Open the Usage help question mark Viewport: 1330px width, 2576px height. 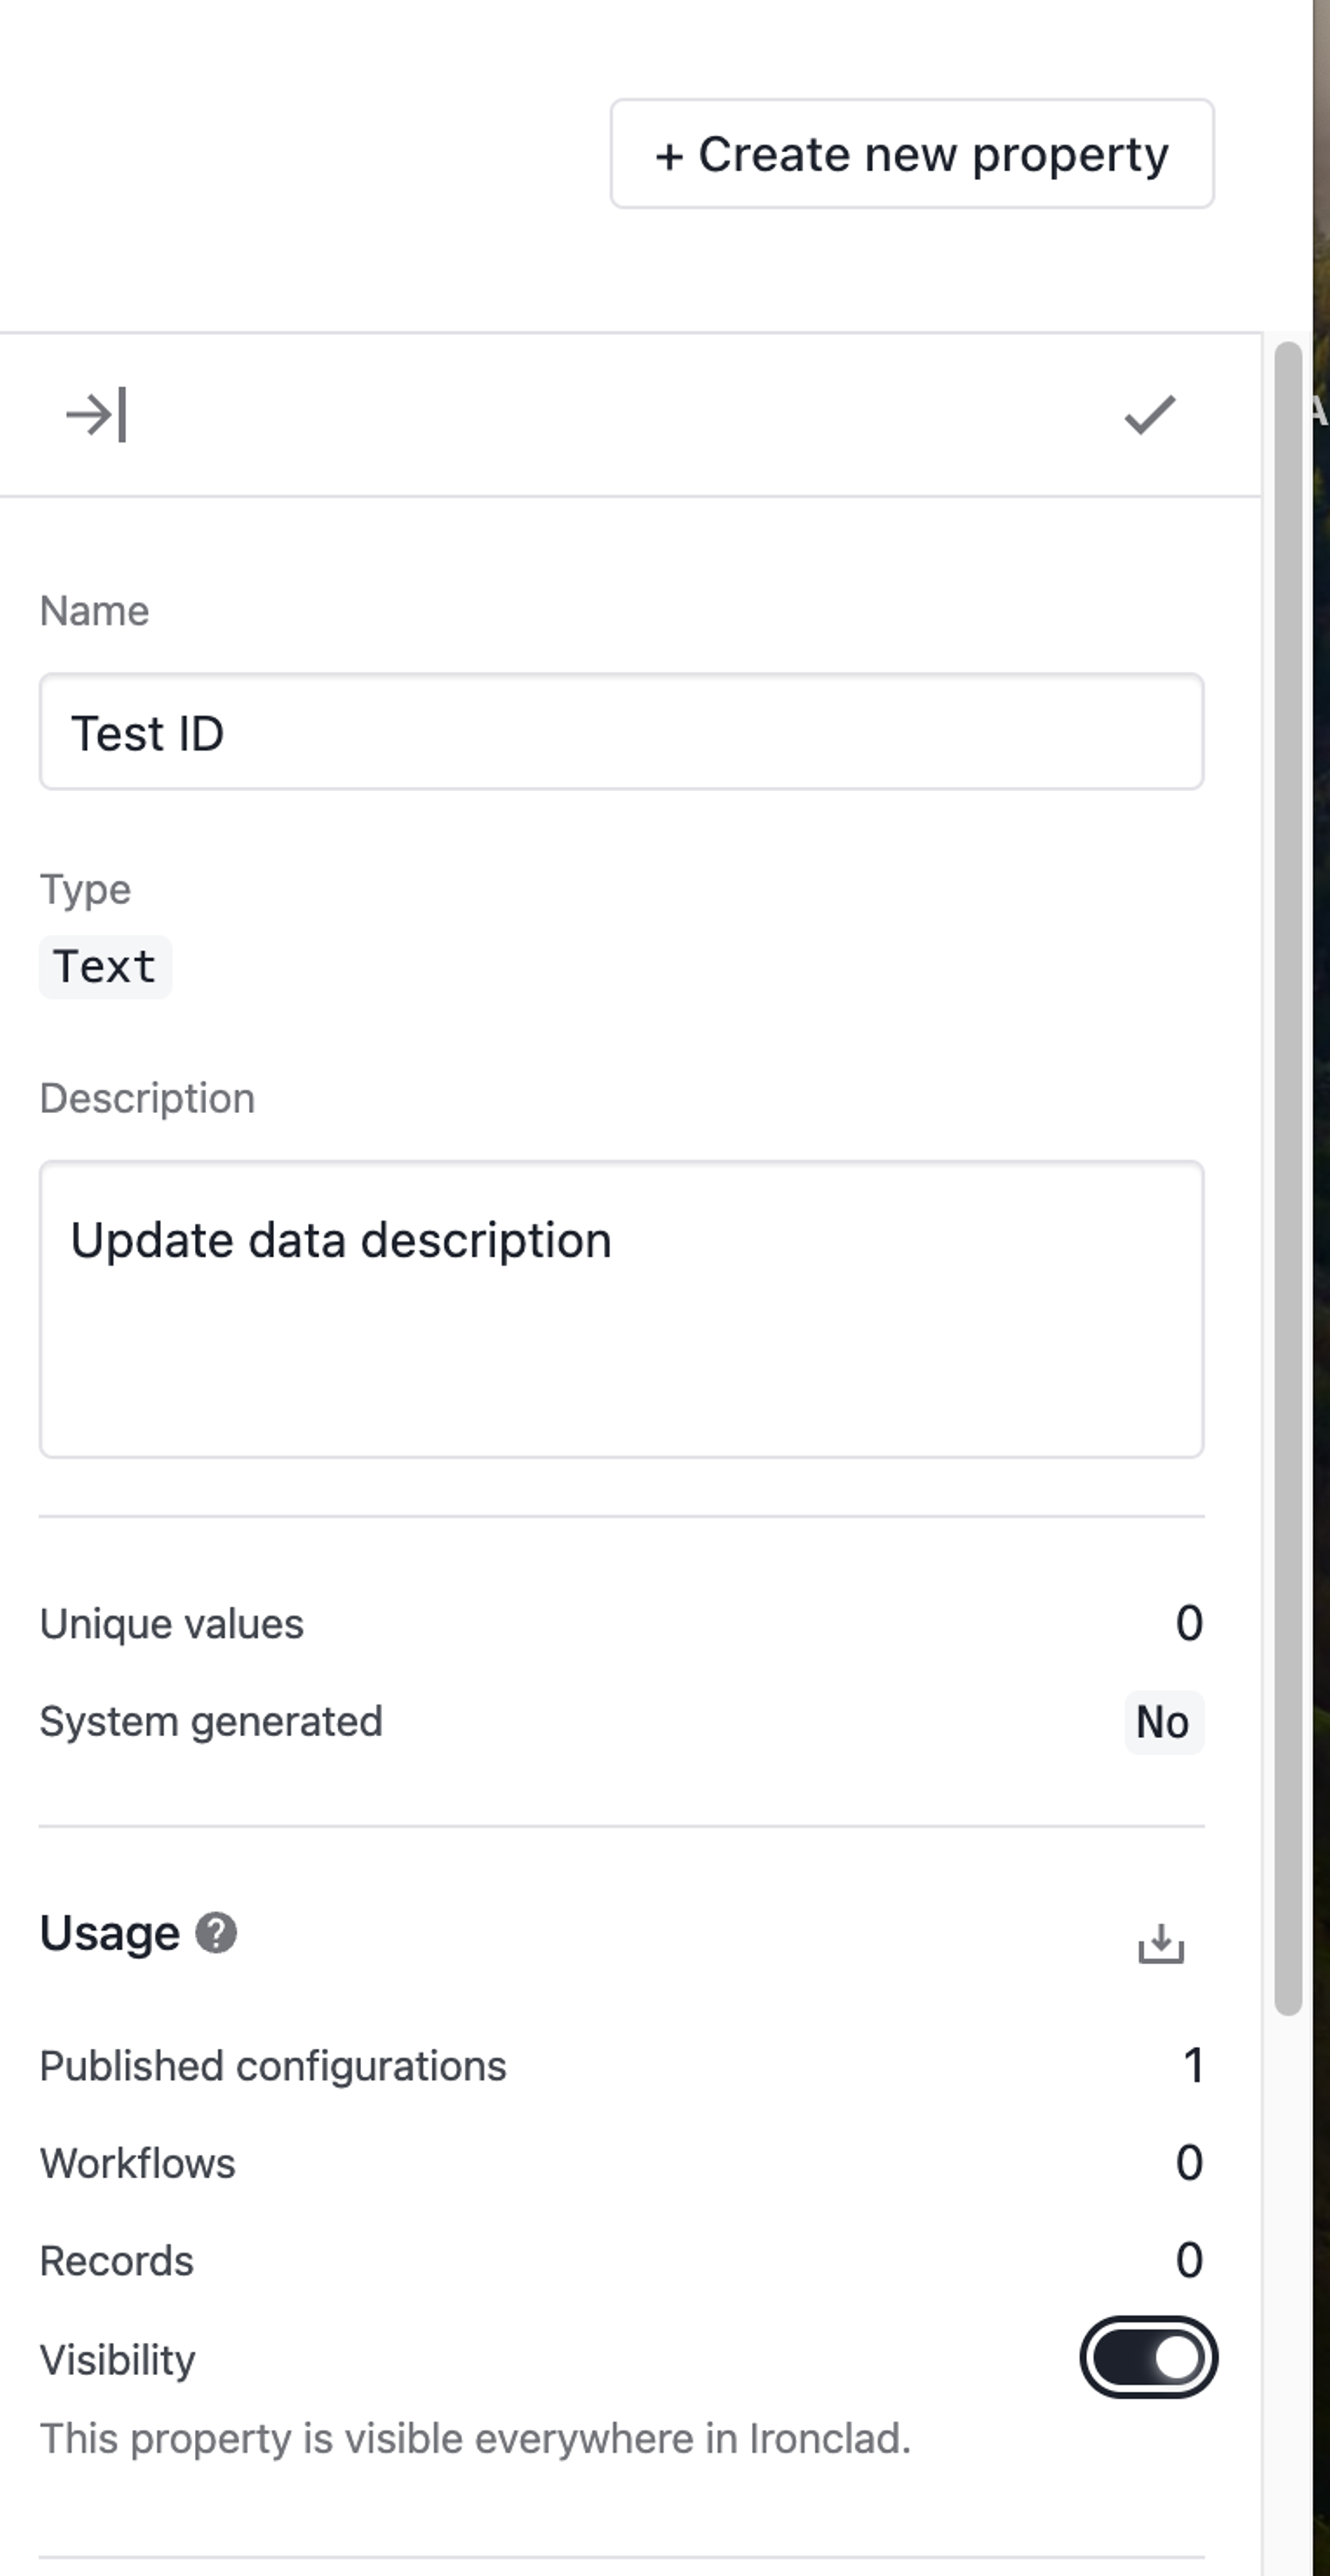click(216, 1933)
